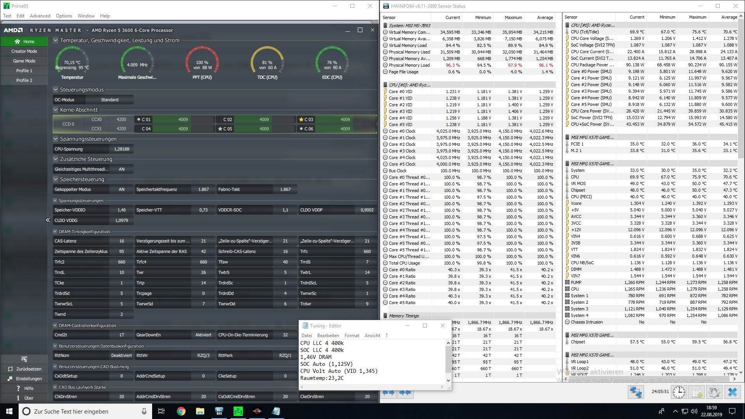The width and height of the screenshot is (745, 419).
Task: Collapse Temperatur, Geschwindigkeit, Leistung und Strom section
Action: pos(55,40)
